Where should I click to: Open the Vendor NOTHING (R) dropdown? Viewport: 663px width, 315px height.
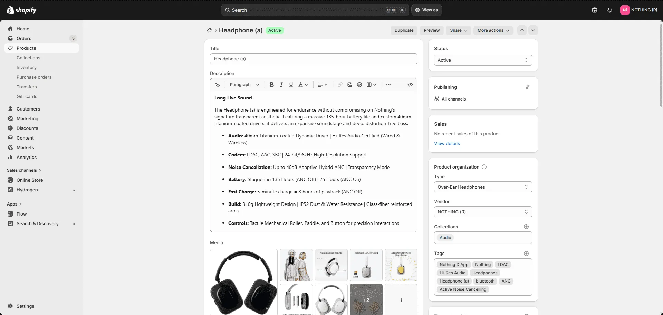pos(483,212)
